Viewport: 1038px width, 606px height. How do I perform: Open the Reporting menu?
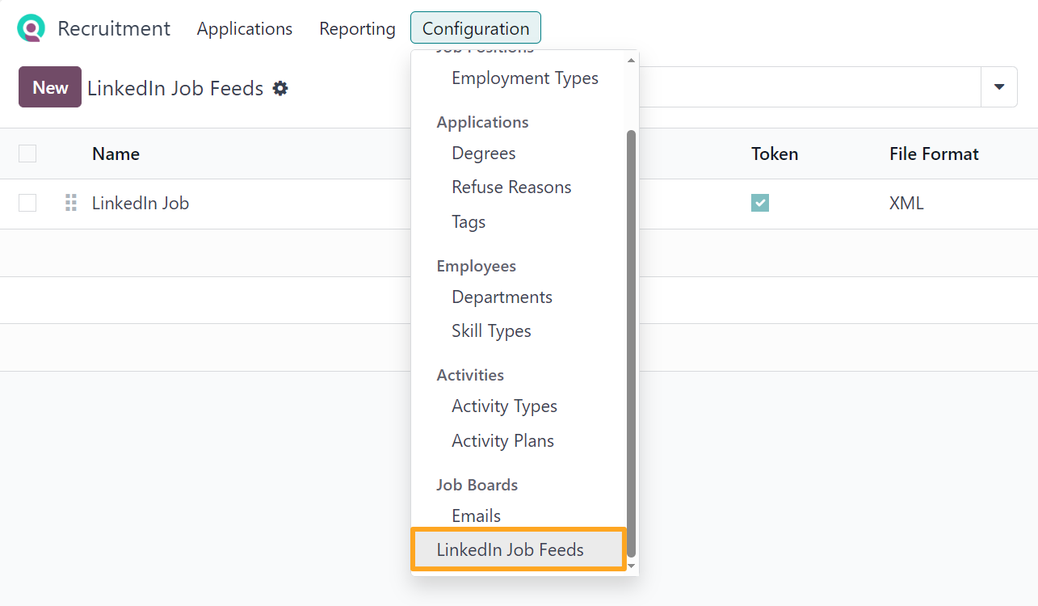pos(357,28)
